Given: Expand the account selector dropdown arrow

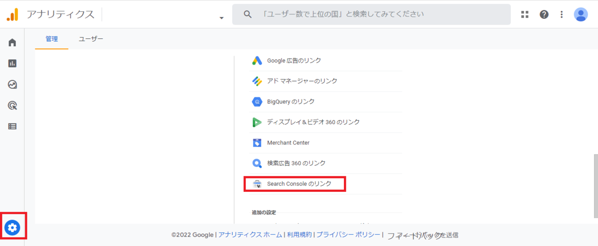Looking at the screenshot, I should (221, 18).
